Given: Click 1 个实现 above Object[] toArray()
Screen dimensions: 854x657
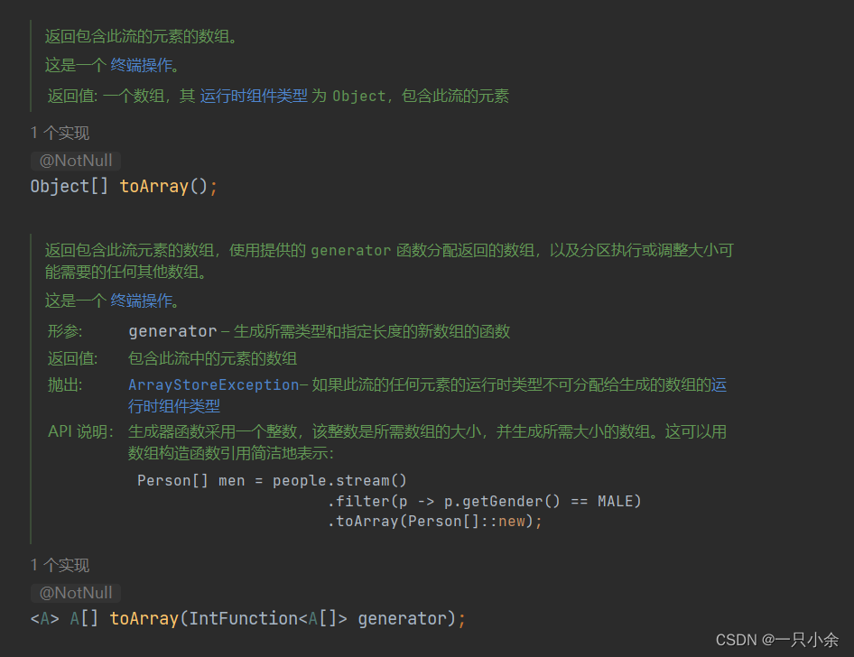Looking at the screenshot, I should [x=60, y=133].
